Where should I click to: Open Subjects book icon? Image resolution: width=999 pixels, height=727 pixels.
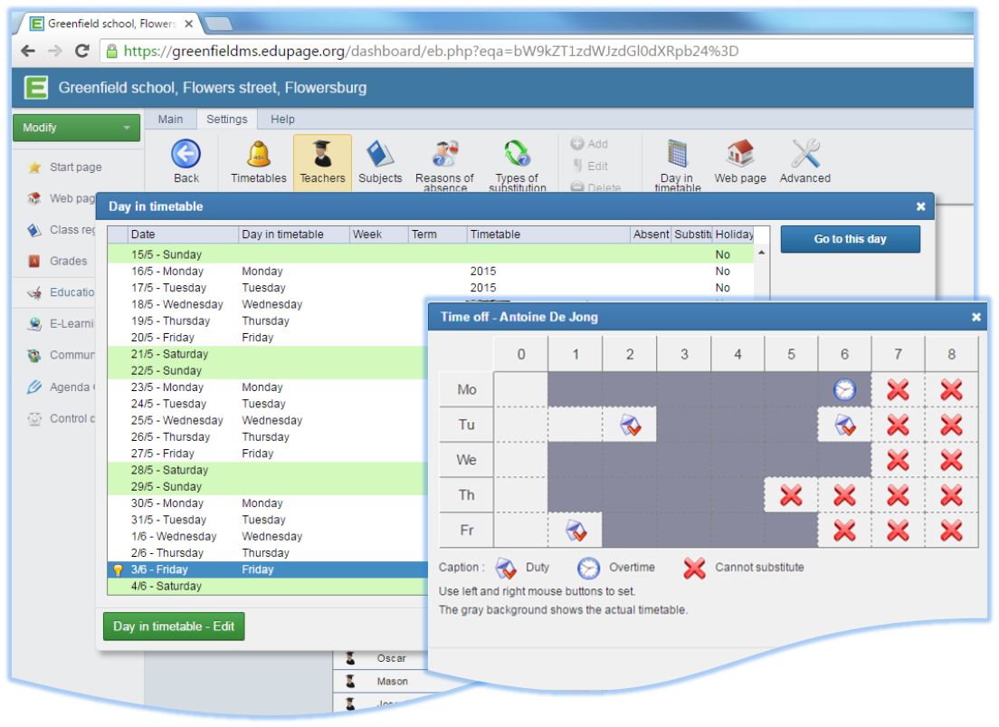click(x=379, y=155)
